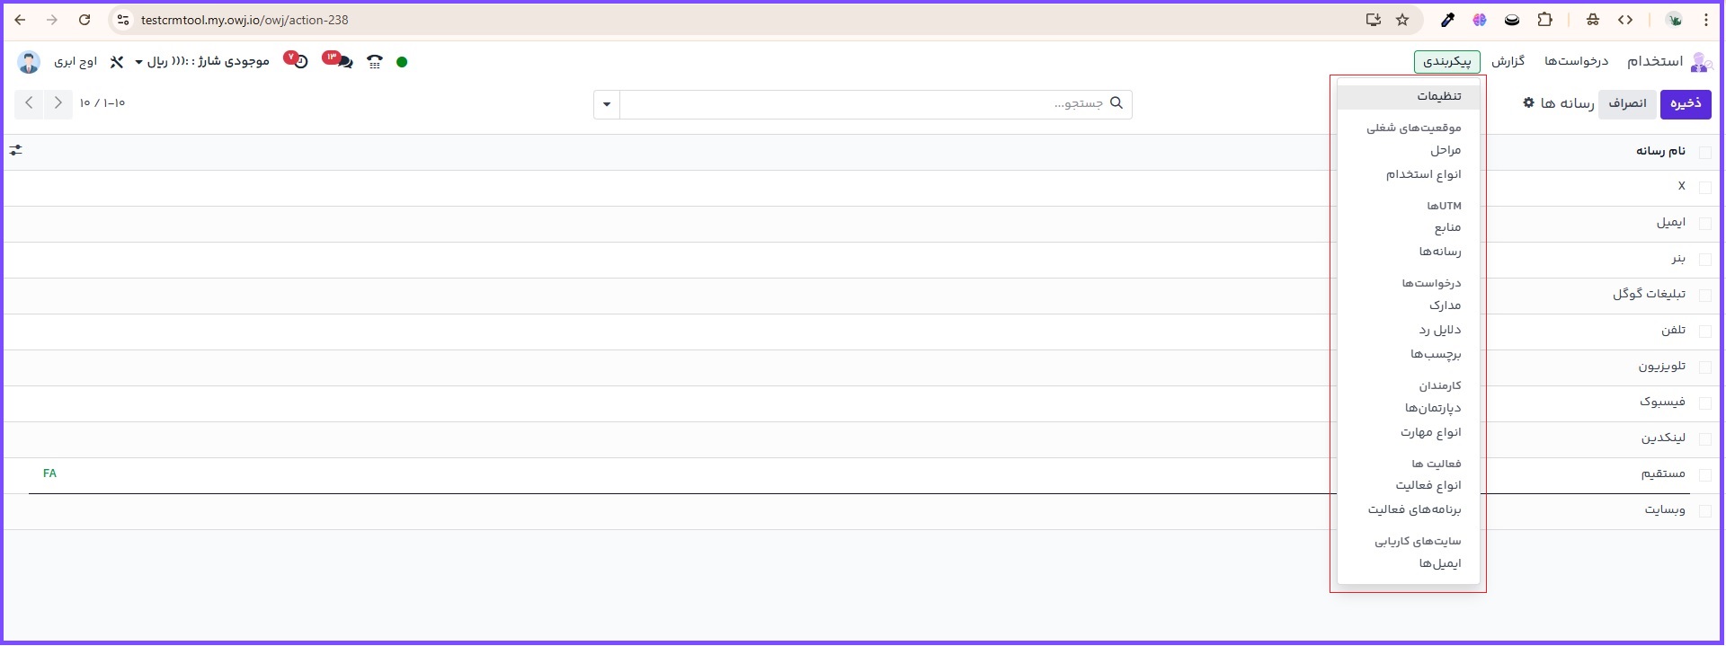Open the conversations chat bubbles icon
This screenshot has width=1726, height=646.
[341, 61]
